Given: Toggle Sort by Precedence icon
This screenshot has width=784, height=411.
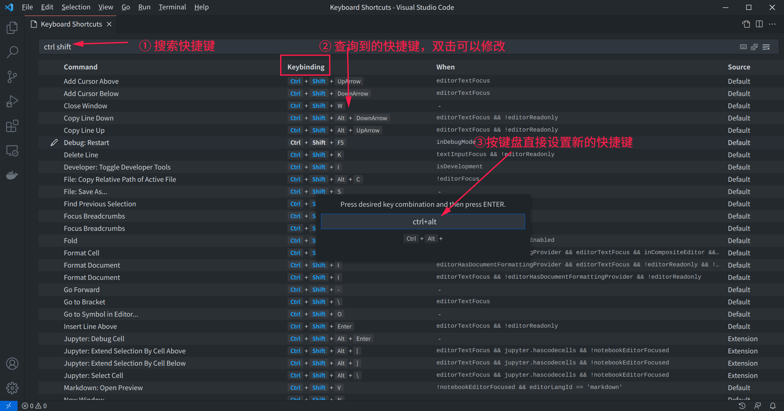Looking at the screenshot, I should tap(755, 47).
